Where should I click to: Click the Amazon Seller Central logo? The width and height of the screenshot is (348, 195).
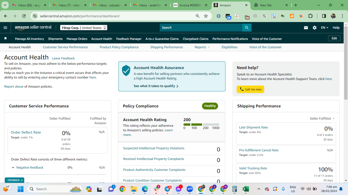tap(33, 27)
